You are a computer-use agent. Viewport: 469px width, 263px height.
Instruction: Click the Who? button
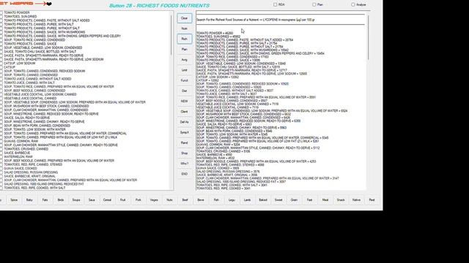[184, 164]
